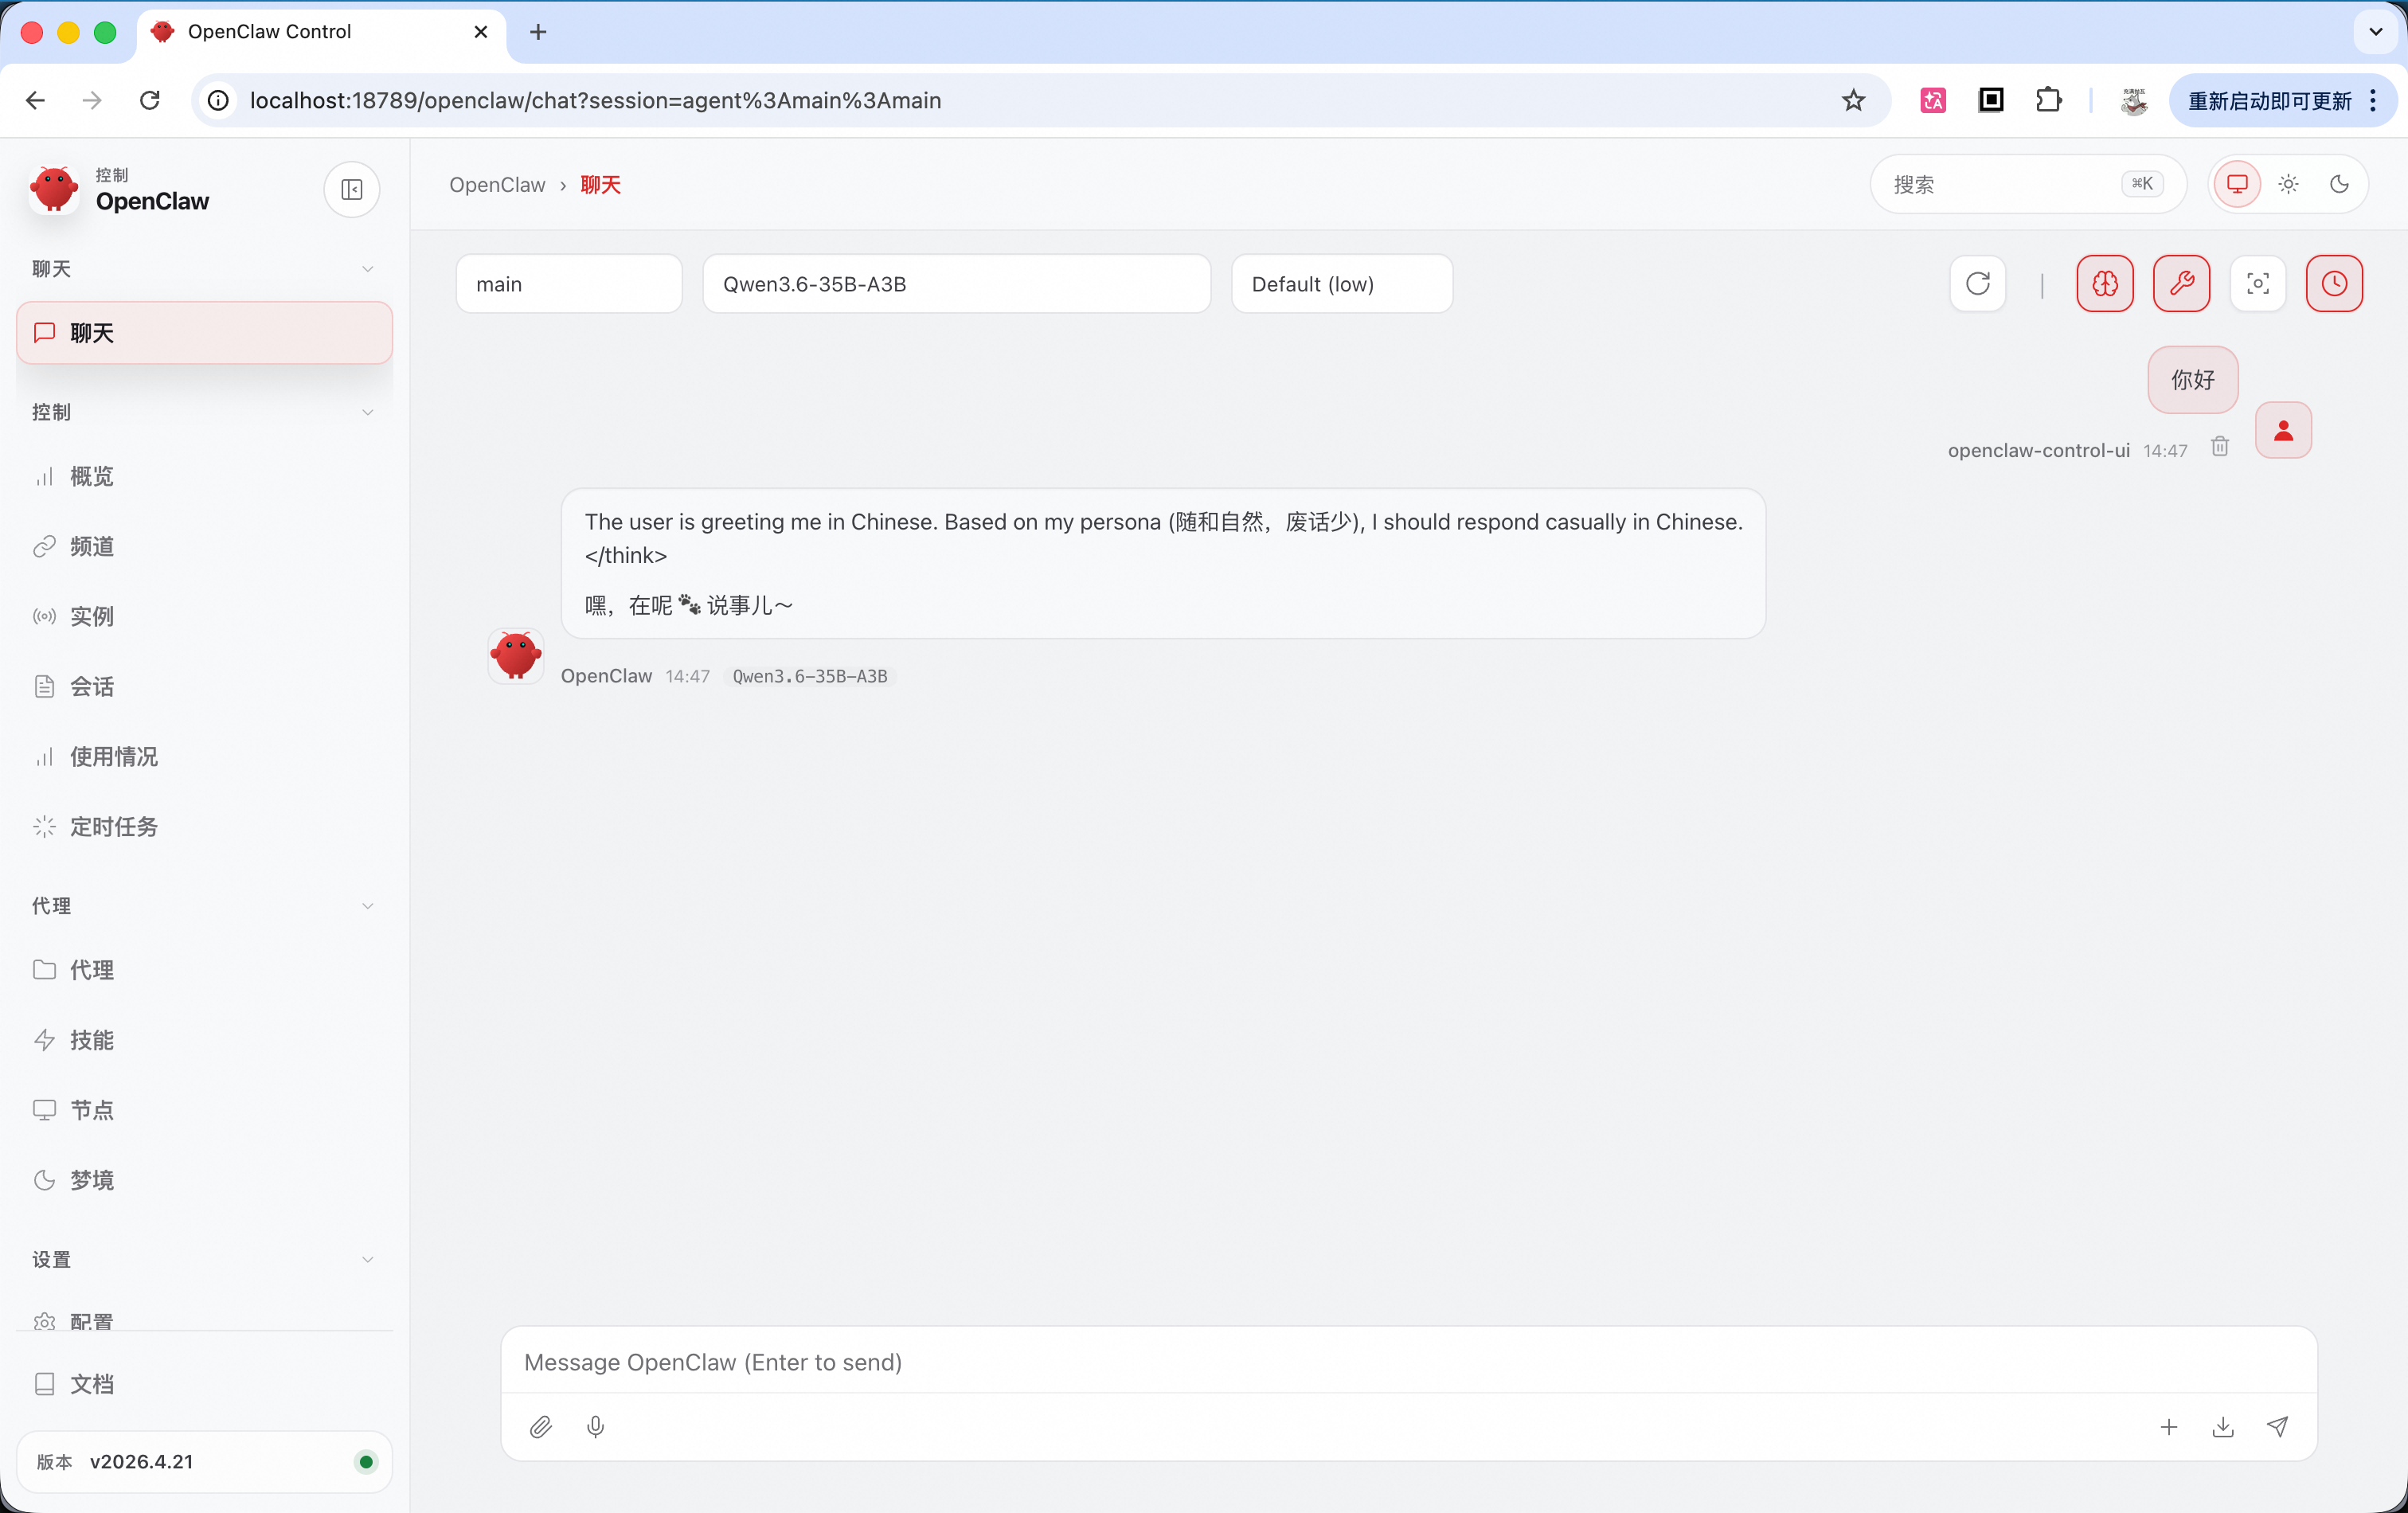The image size is (2408, 1513).
Task: Open the Default (low) thinking level dropdown
Action: (x=1342, y=284)
